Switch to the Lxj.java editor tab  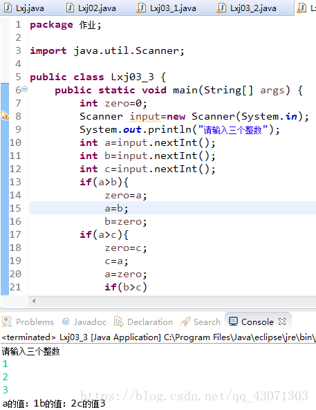coord(24,8)
